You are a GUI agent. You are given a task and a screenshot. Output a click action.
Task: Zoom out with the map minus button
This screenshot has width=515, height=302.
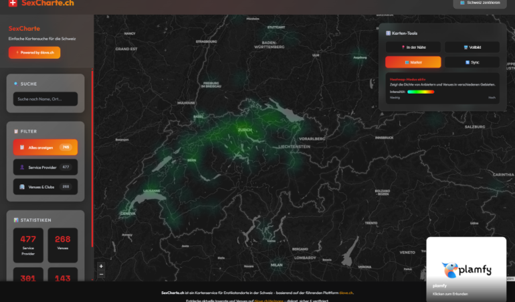(101, 275)
